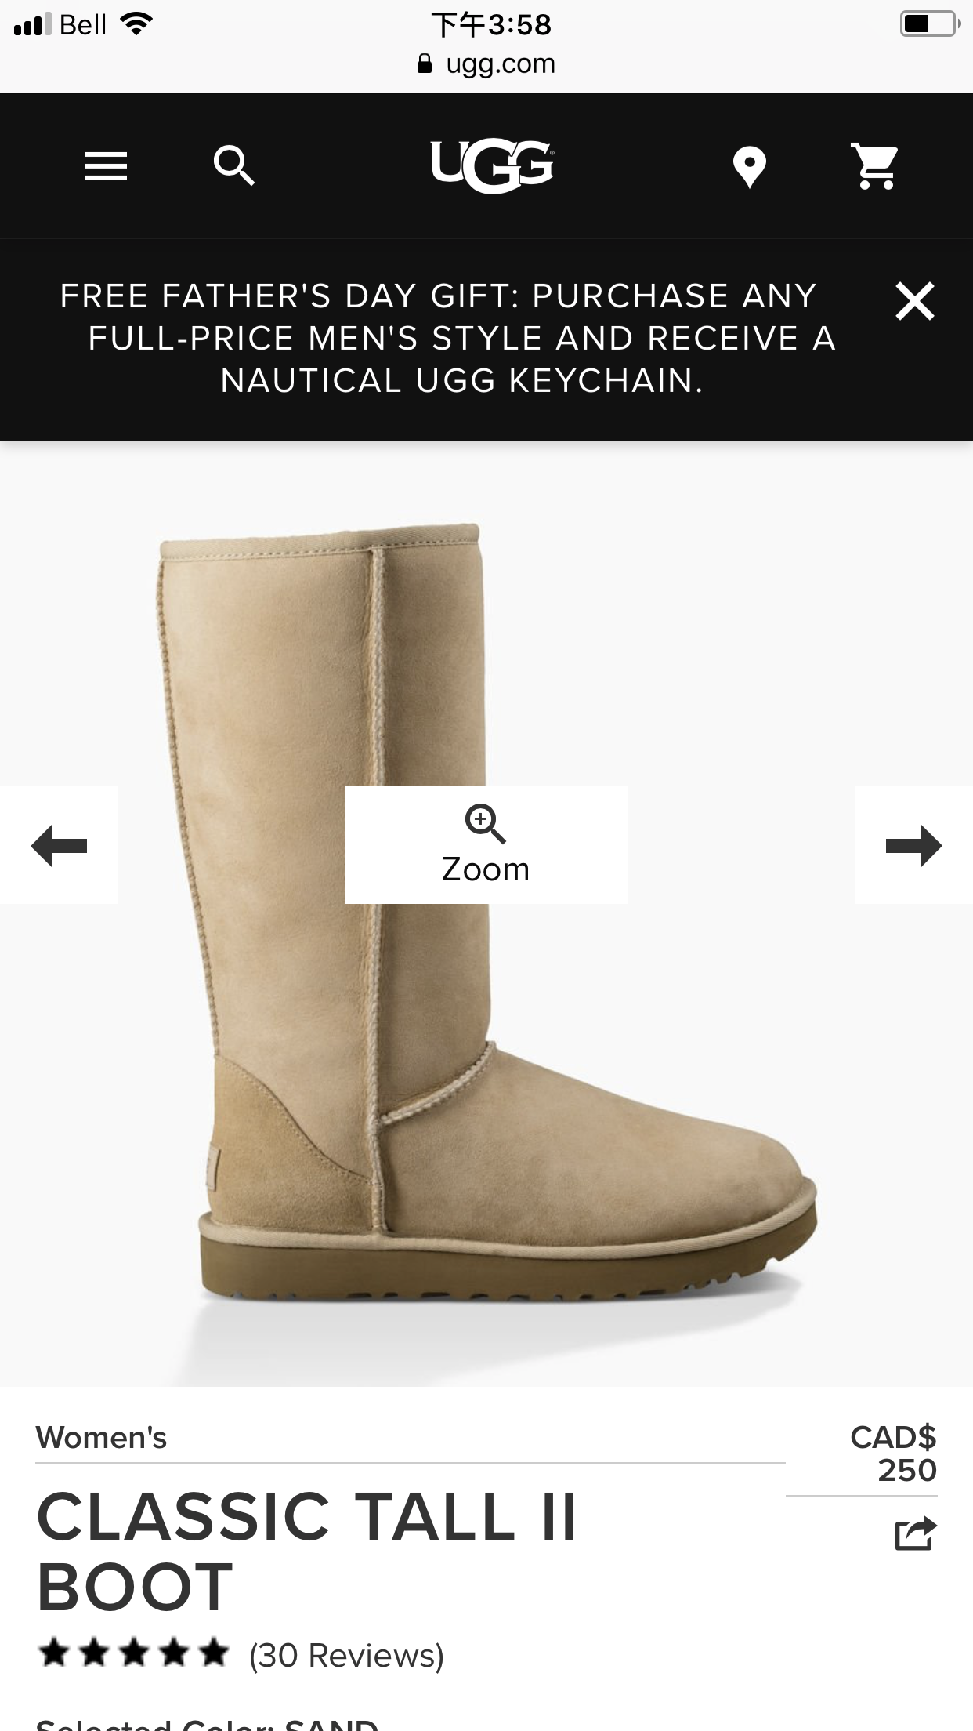Show next product image with right arrow
Screen dimensions: 973x1731
(x=914, y=845)
